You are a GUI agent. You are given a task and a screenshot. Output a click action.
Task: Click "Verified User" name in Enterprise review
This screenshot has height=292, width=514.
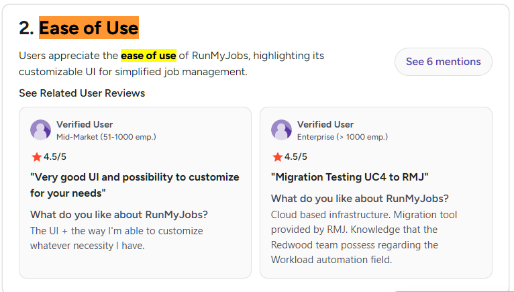point(325,124)
